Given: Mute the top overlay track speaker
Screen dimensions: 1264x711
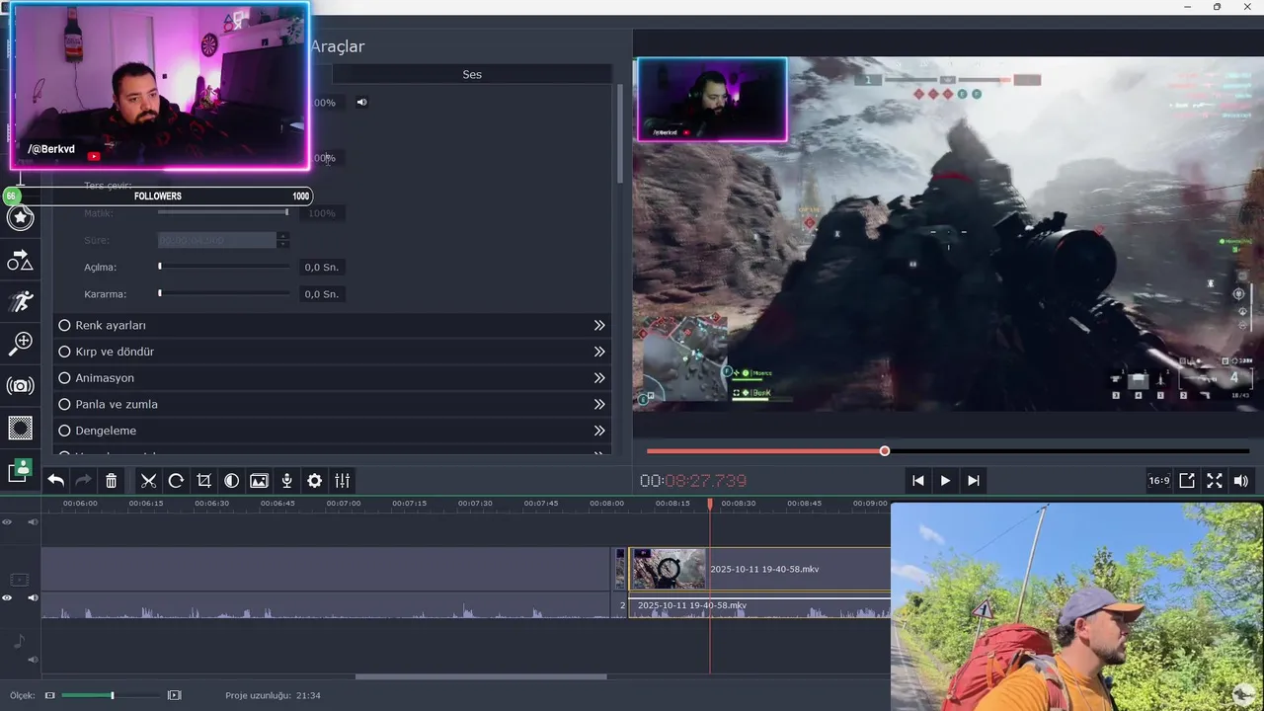Looking at the screenshot, I should click(33, 521).
